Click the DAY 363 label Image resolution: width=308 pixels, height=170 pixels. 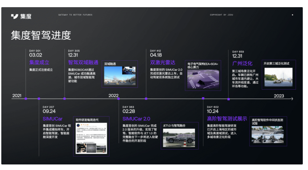128,107
